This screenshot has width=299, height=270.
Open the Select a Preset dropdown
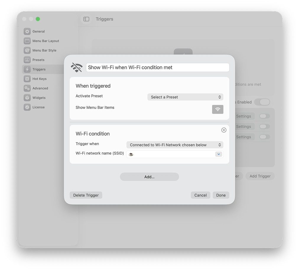[185, 97]
